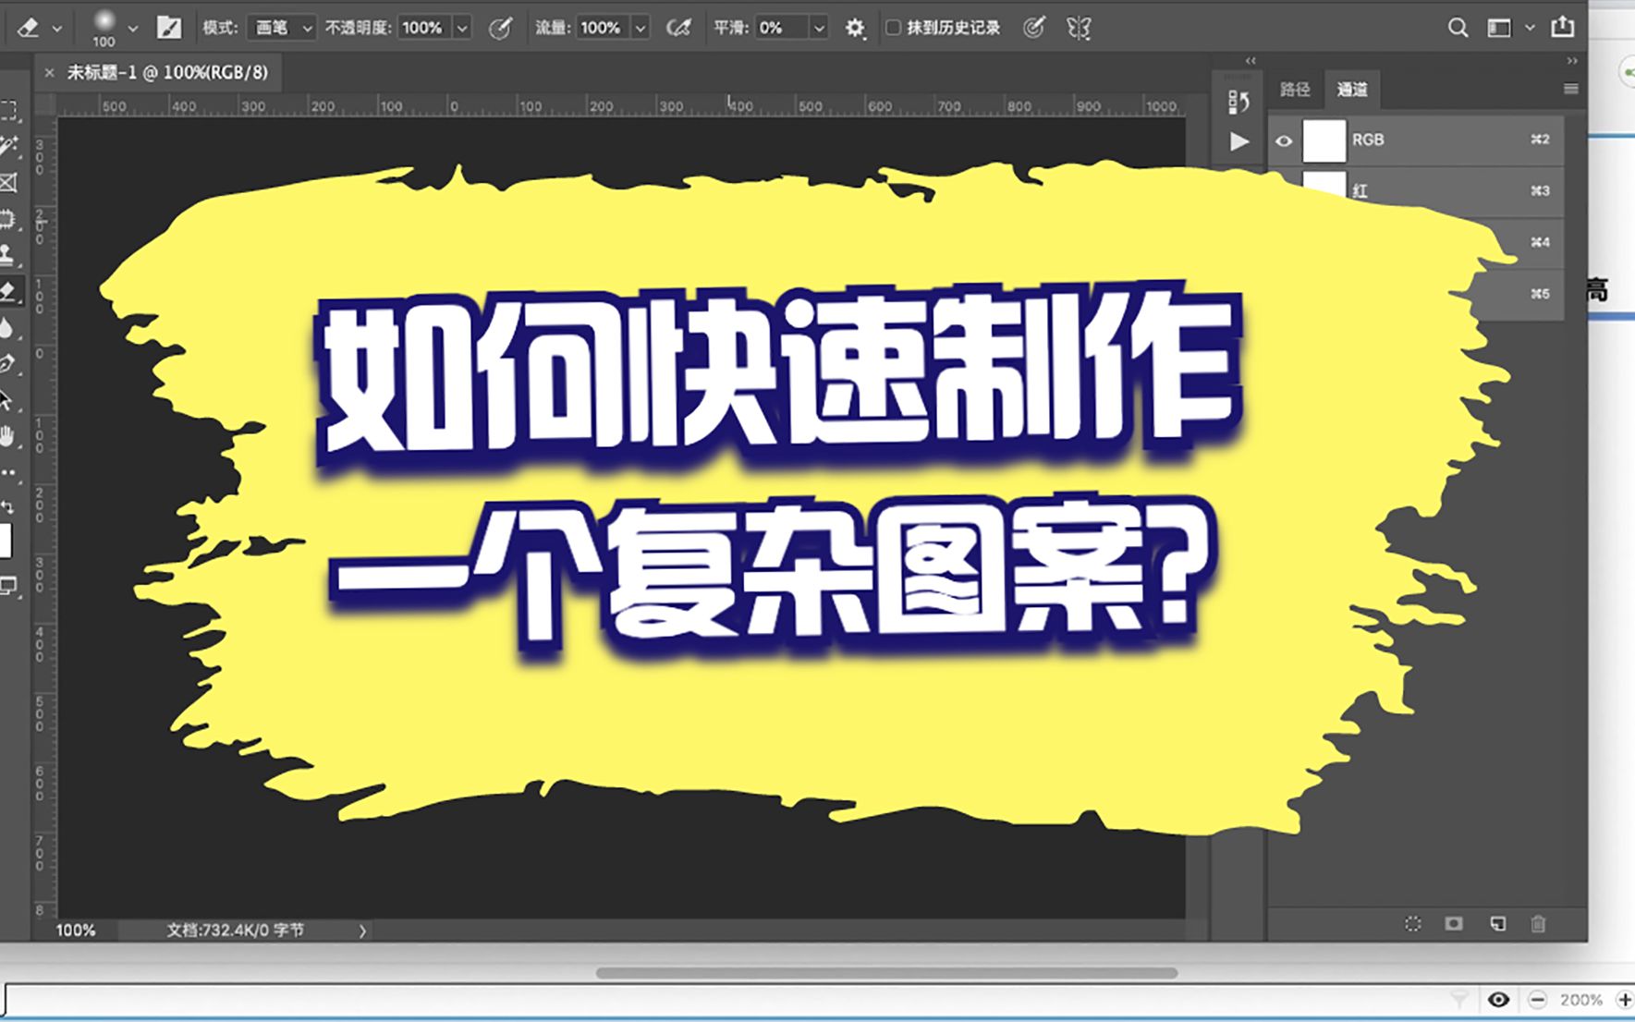The image size is (1635, 1022).
Task: Switch to the 路径 tab
Action: (x=1296, y=90)
